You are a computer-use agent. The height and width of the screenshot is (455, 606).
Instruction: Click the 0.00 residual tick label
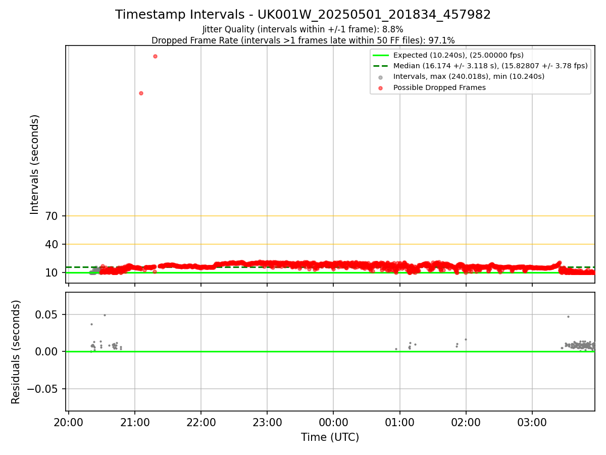(47, 351)
